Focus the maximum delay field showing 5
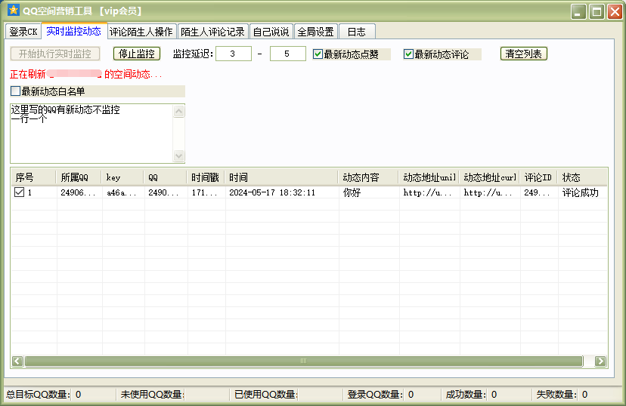Screen dimensions: 626x406 (x=288, y=54)
